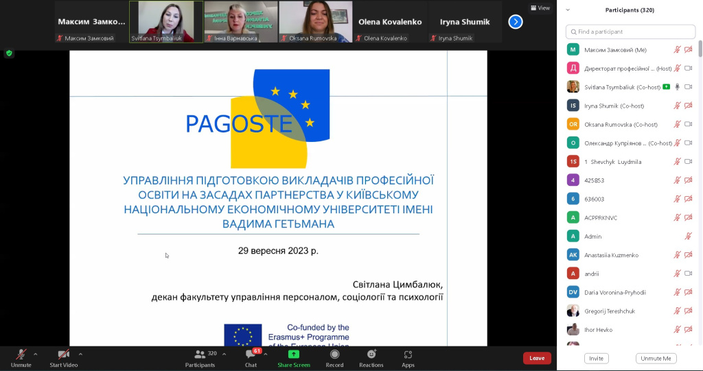This screenshot has width=703, height=371.
Task: Expand audio options arrow next to Unmute
Action: tap(36, 354)
